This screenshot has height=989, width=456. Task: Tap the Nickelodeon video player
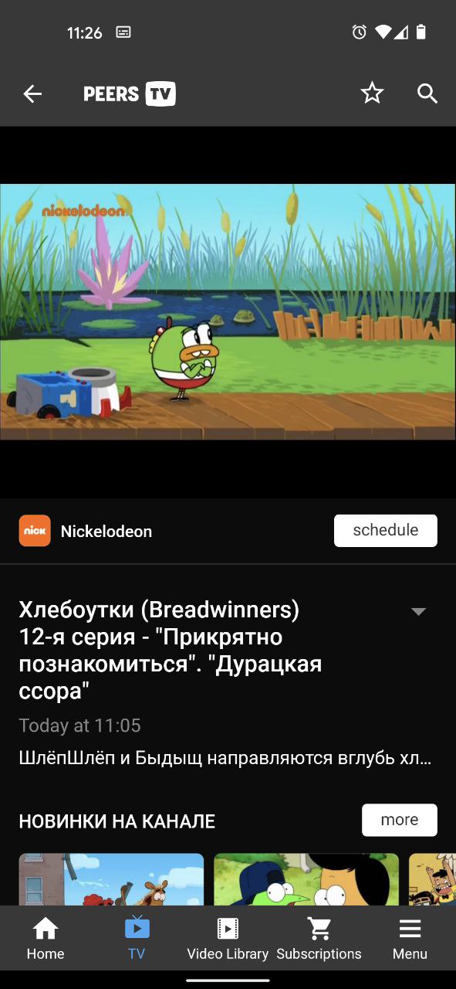click(228, 311)
